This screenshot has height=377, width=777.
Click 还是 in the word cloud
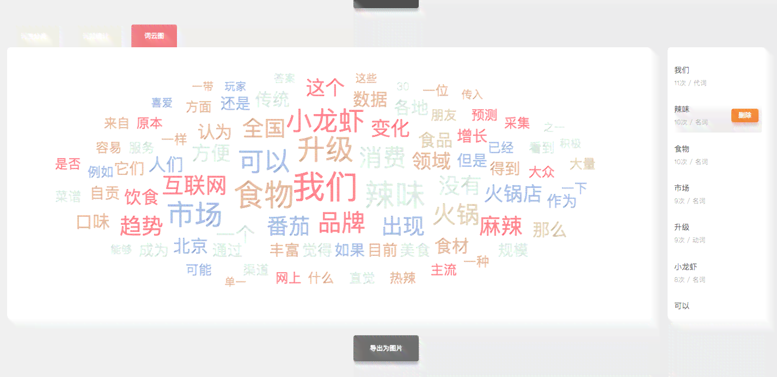pyautogui.click(x=235, y=103)
